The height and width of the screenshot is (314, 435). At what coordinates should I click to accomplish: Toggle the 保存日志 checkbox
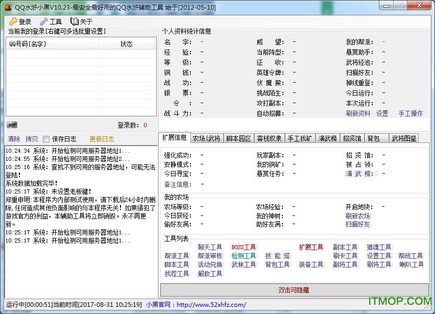pyautogui.click(x=46, y=139)
